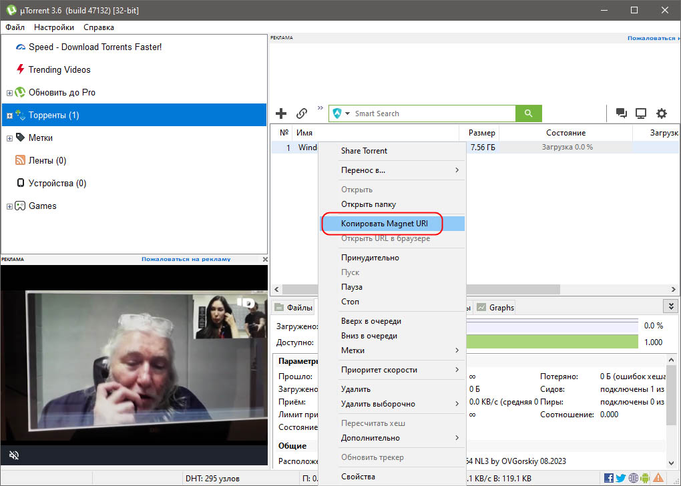
Task: Open the Справка menu
Action: 99,27
